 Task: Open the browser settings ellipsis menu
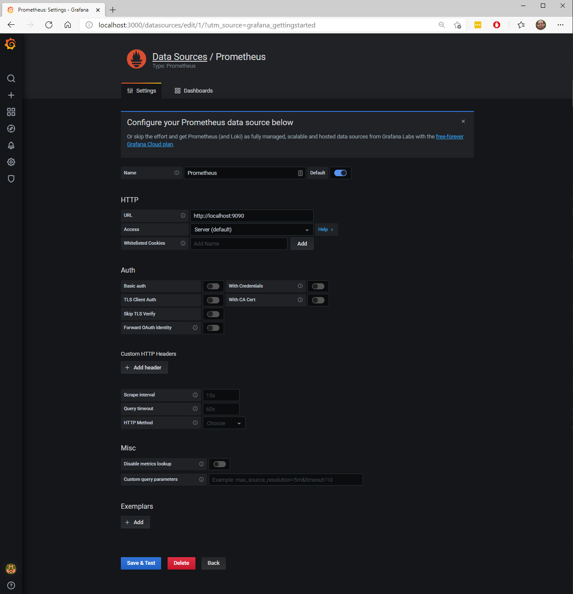pyautogui.click(x=560, y=25)
